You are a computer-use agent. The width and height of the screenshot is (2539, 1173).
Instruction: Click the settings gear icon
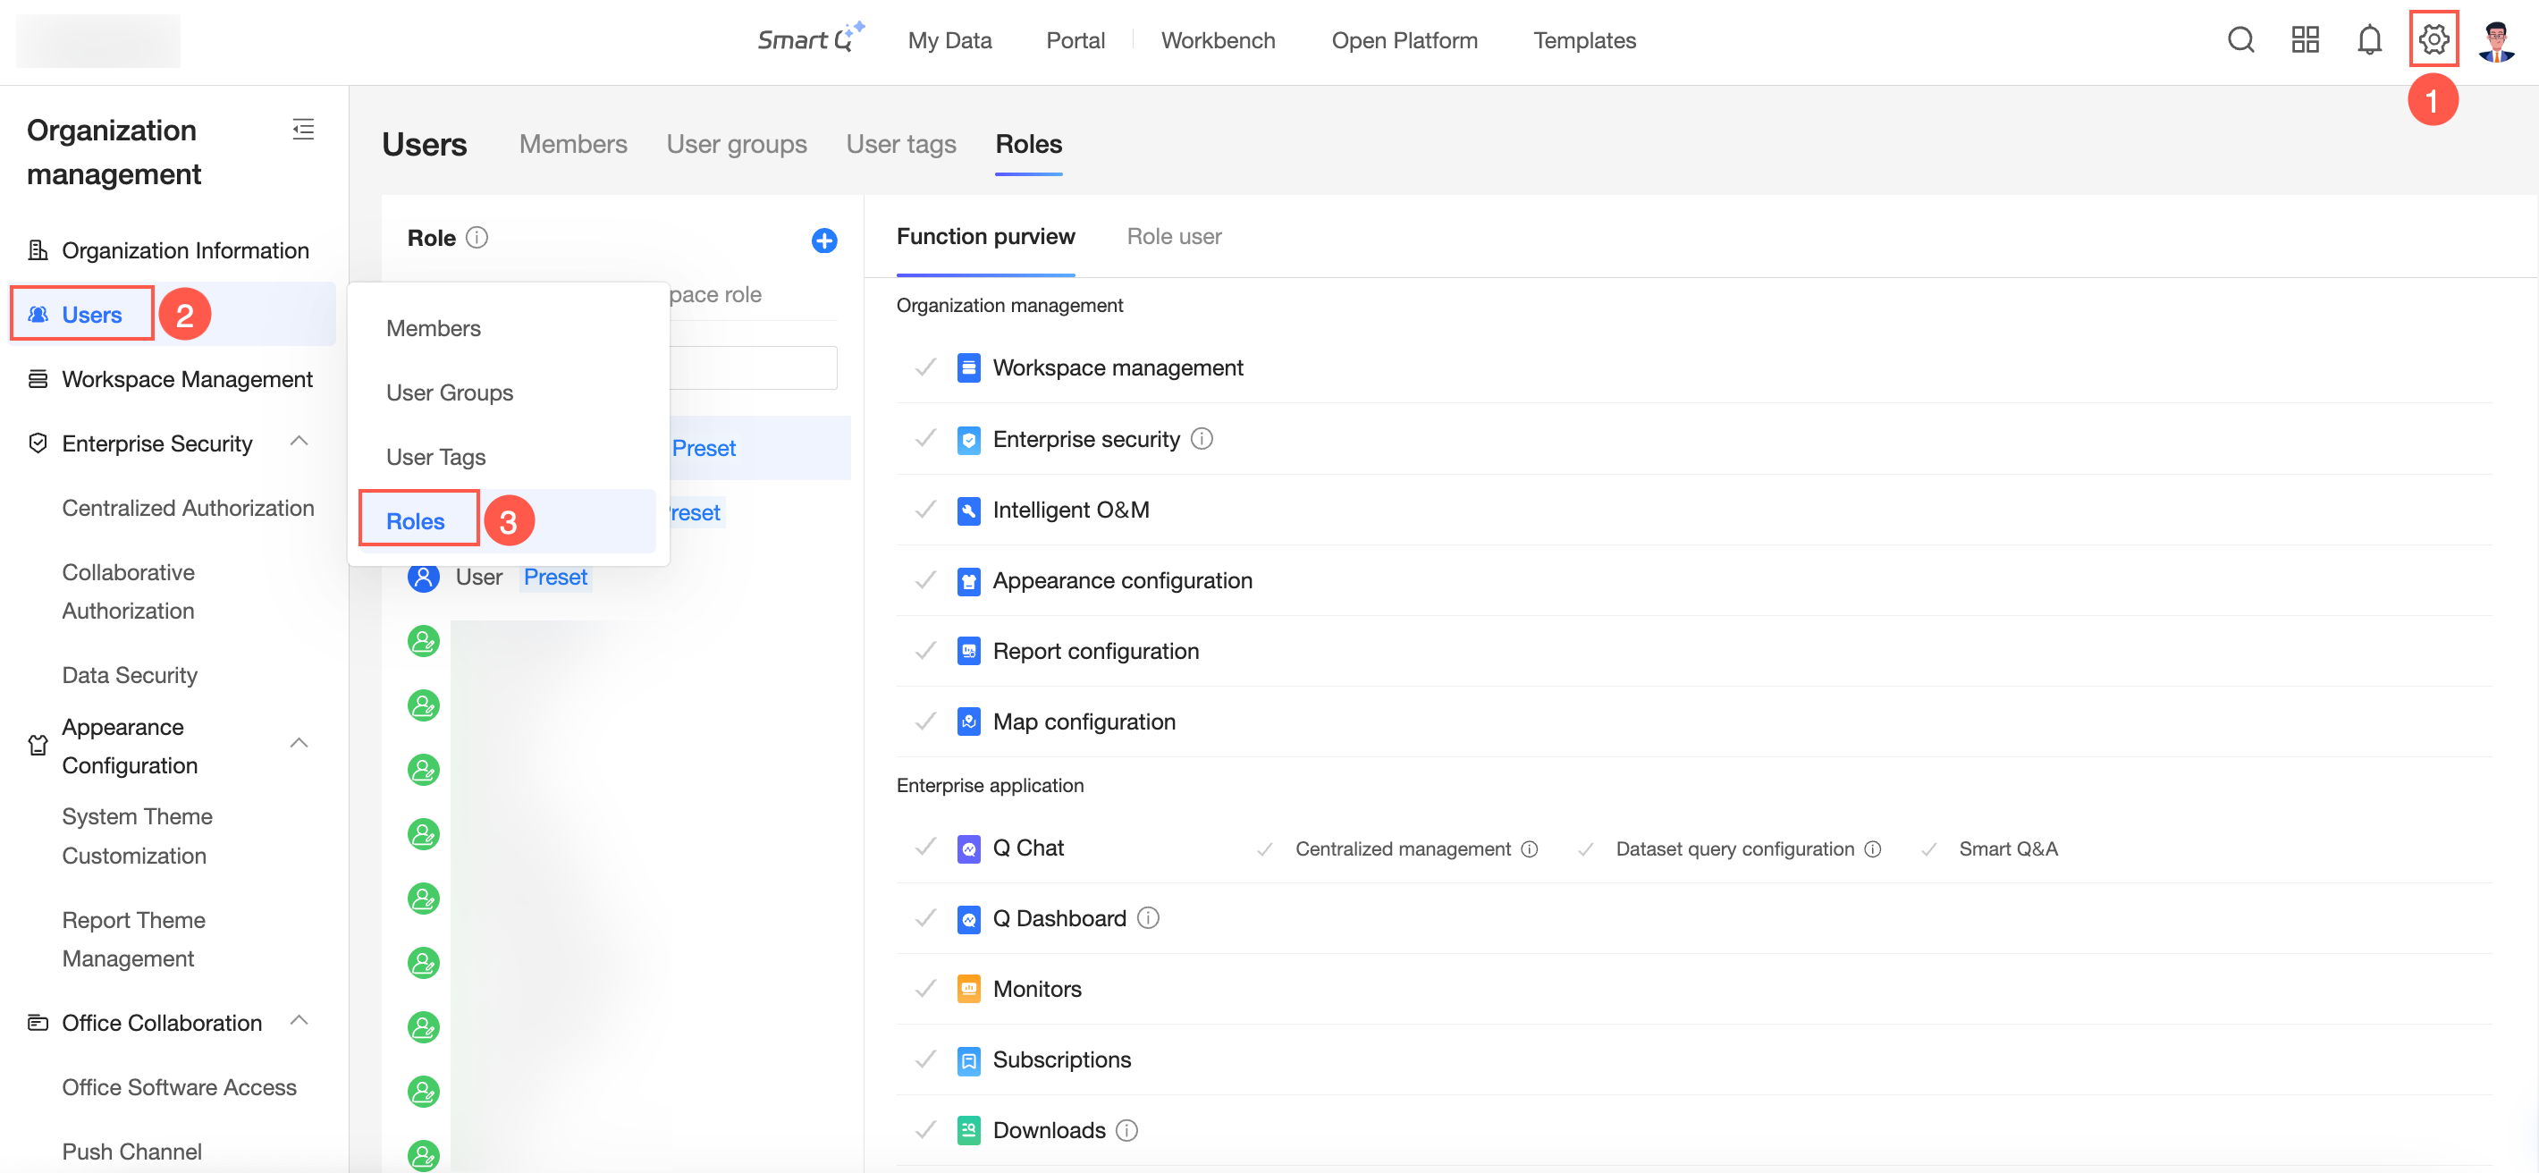pyautogui.click(x=2433, y=39)
